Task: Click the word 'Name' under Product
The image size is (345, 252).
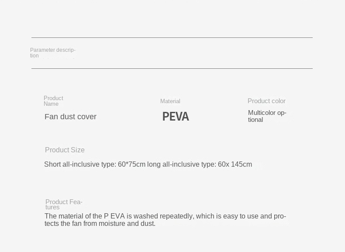Action: coord(51,104)
